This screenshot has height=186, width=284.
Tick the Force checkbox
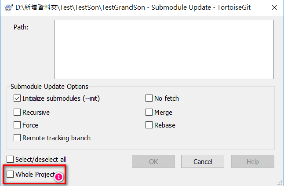click(x=17, y=125)
